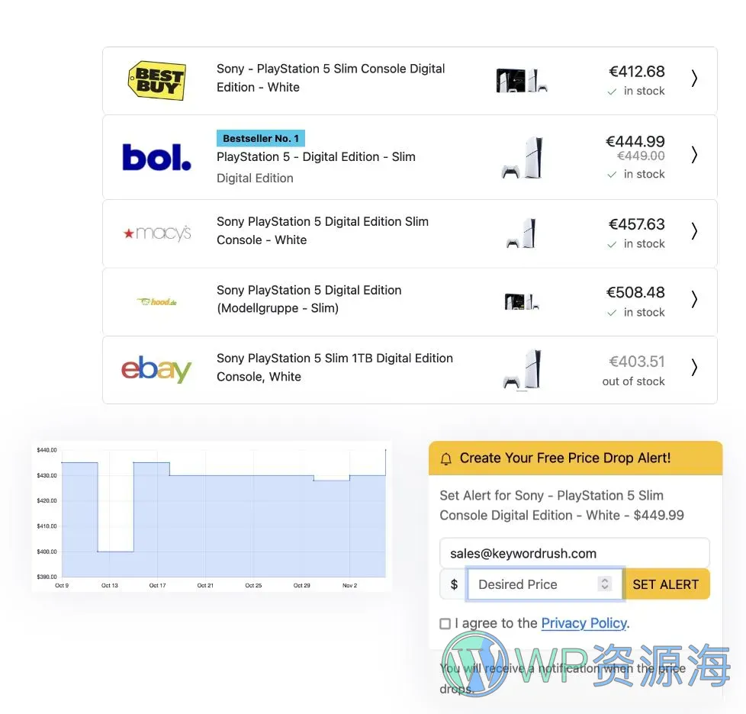Click the Macy's PlayStation product thumbnail
The height and width of the screenshot is (714, 746).
pyautogui.click(x=522, y=233)
